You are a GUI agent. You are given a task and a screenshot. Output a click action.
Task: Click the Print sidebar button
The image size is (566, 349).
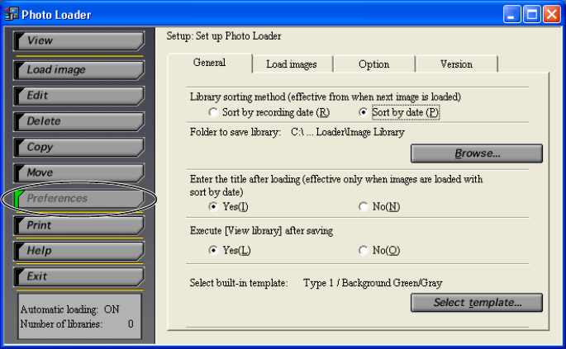point(78,225)
